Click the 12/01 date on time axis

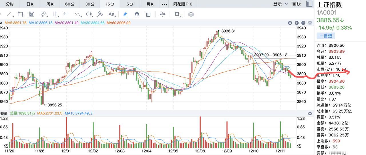(66, 151)
